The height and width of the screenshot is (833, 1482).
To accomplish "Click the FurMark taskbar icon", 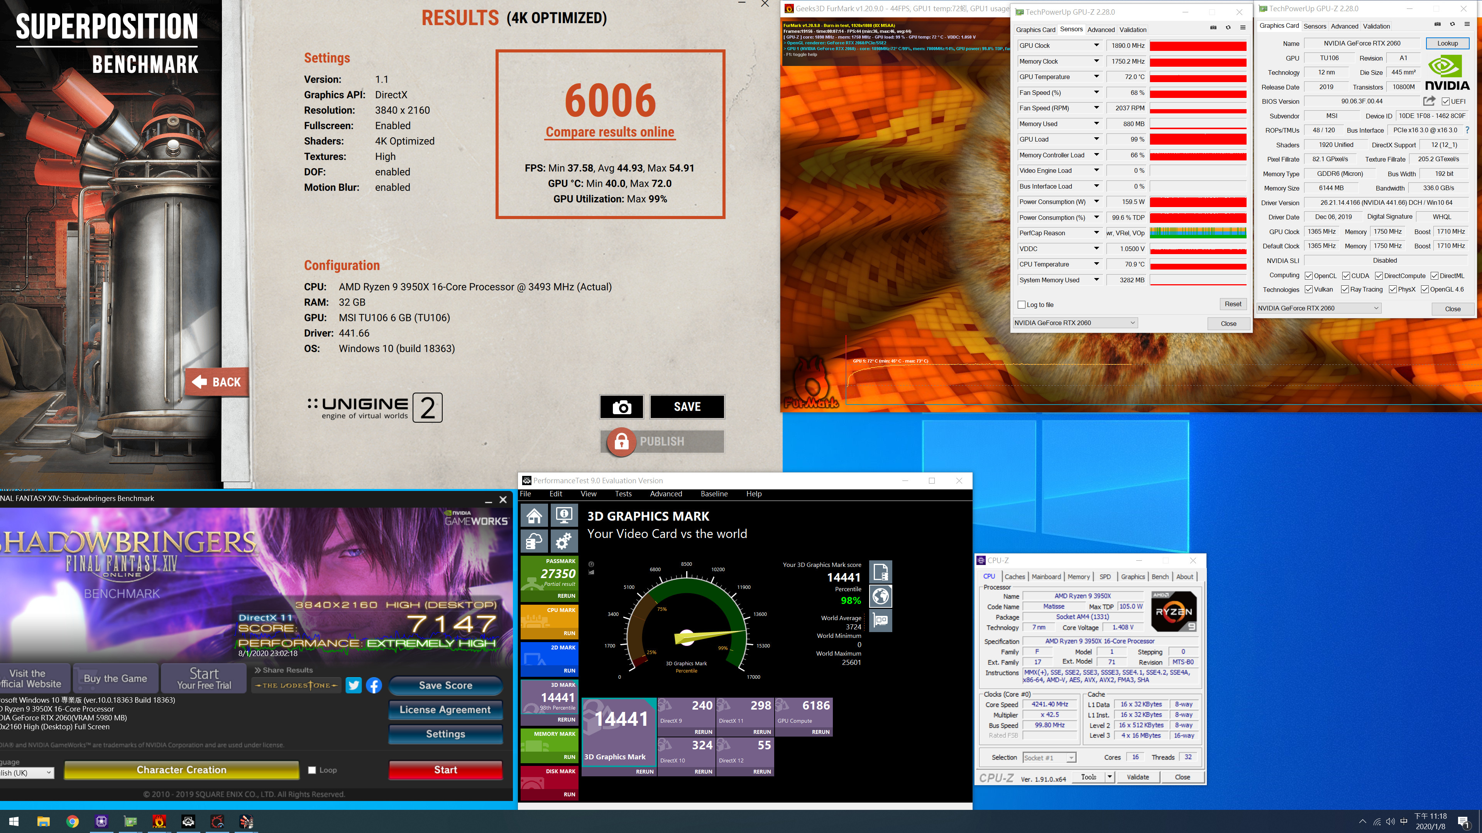I will 159,821.
